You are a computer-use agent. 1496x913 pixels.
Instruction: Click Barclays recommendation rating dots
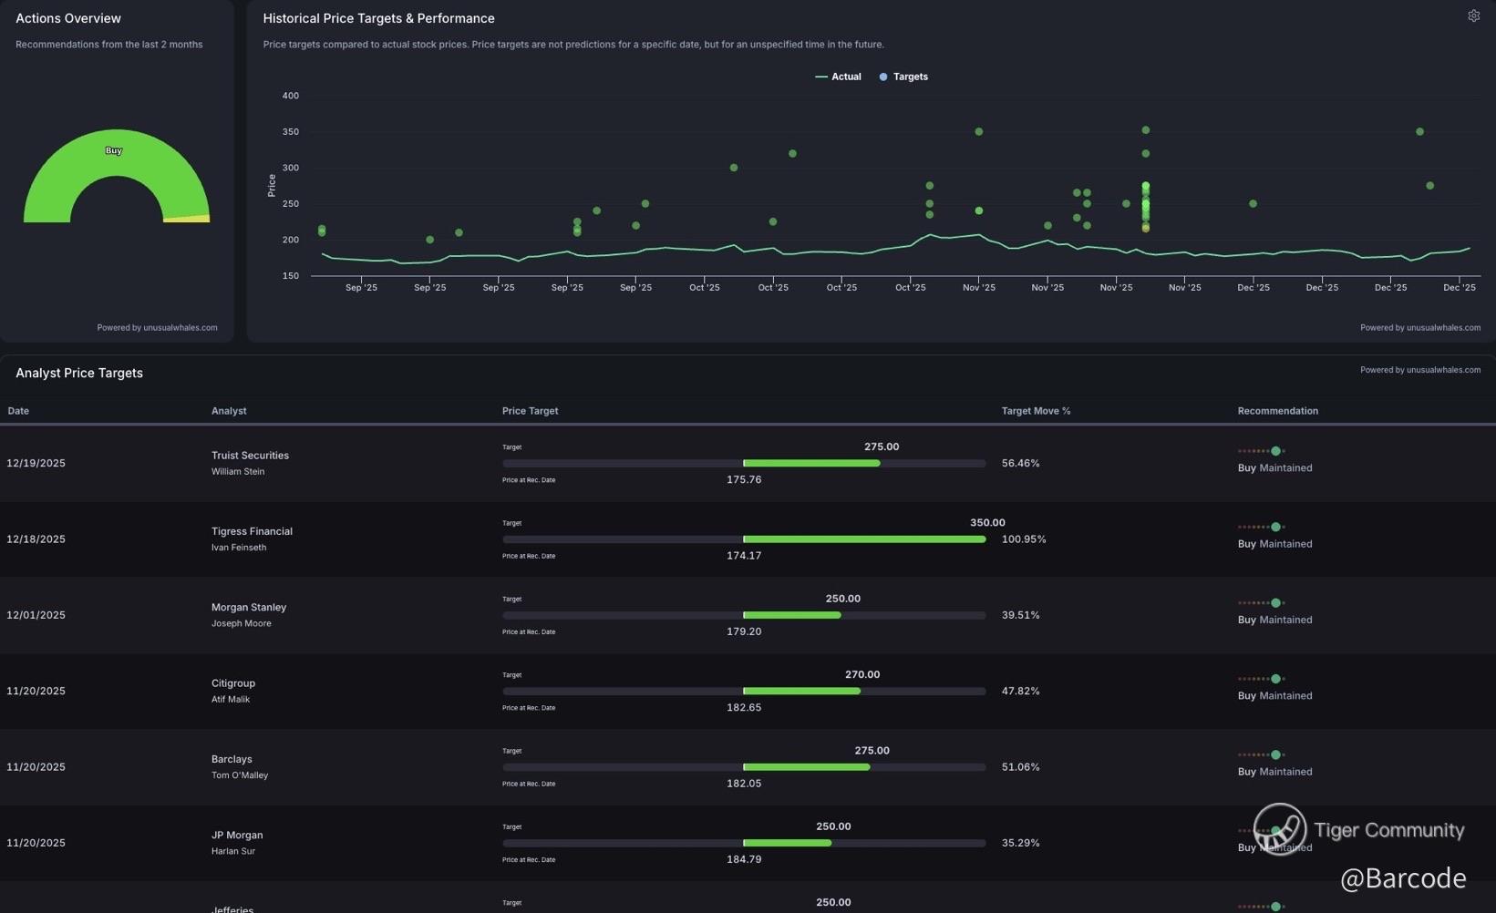[x=1262, y=754]
